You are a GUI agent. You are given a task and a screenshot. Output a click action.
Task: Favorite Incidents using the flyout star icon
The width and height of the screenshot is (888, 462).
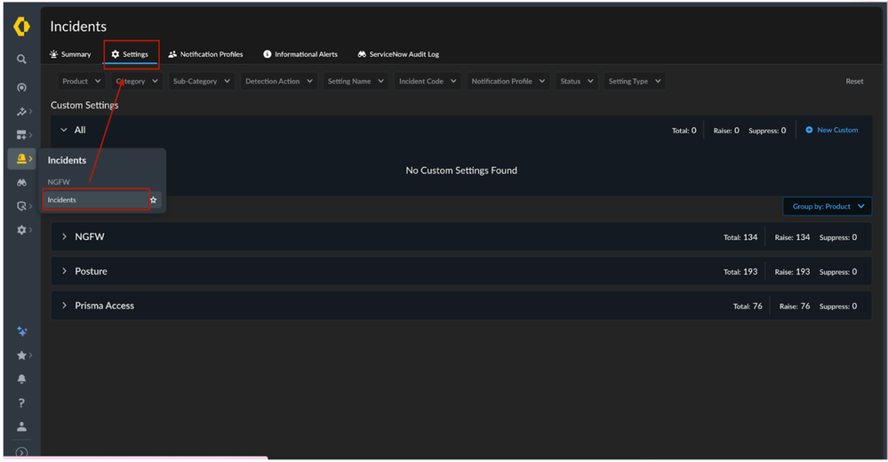[x=153, y=200]
